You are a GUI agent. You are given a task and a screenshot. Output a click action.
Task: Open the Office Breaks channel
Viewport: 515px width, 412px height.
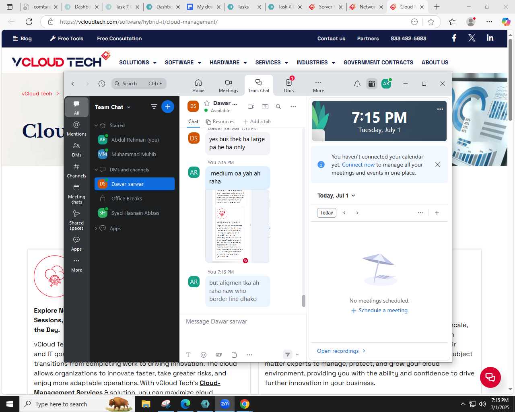pyautogui.click(x=134, y=198)
